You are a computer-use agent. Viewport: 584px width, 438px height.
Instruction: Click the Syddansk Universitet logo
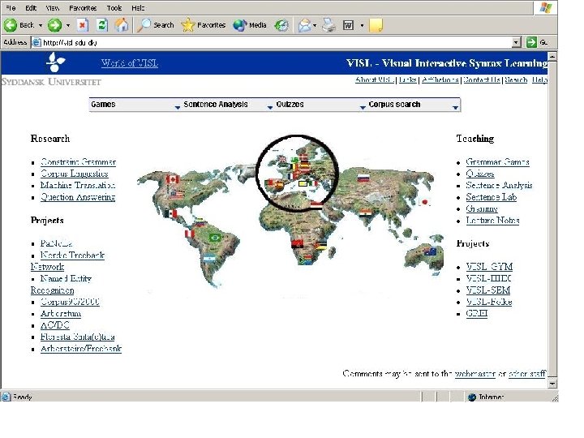click(55, 62)
